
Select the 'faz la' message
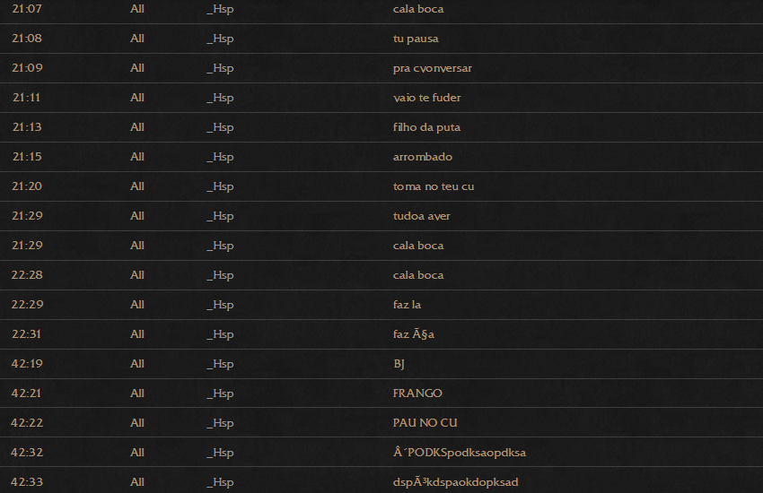pyautogui.click(x=407, y=305)
